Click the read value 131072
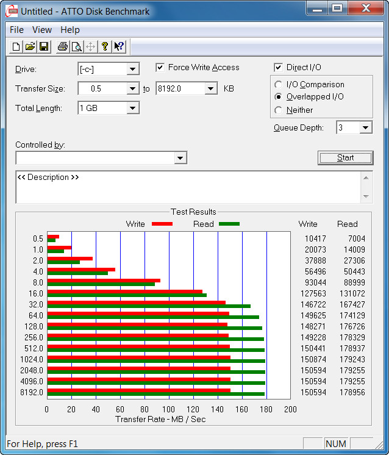 coord(352,293)
